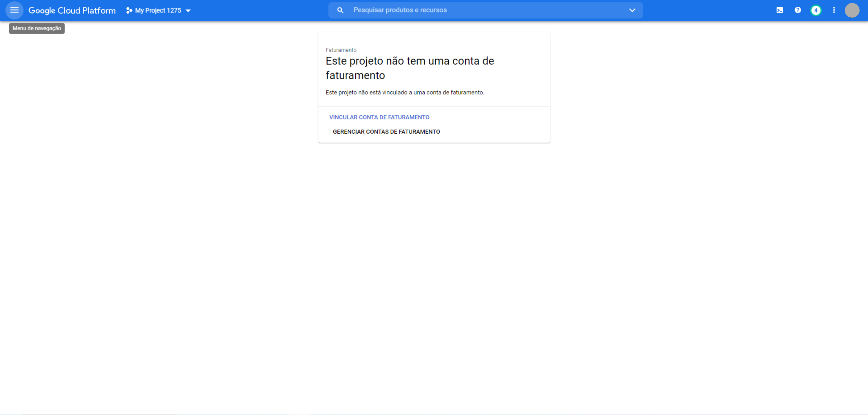Click the Faturamento label text
Viewport: 868px width, 415px height.
(x=341, y=50)
